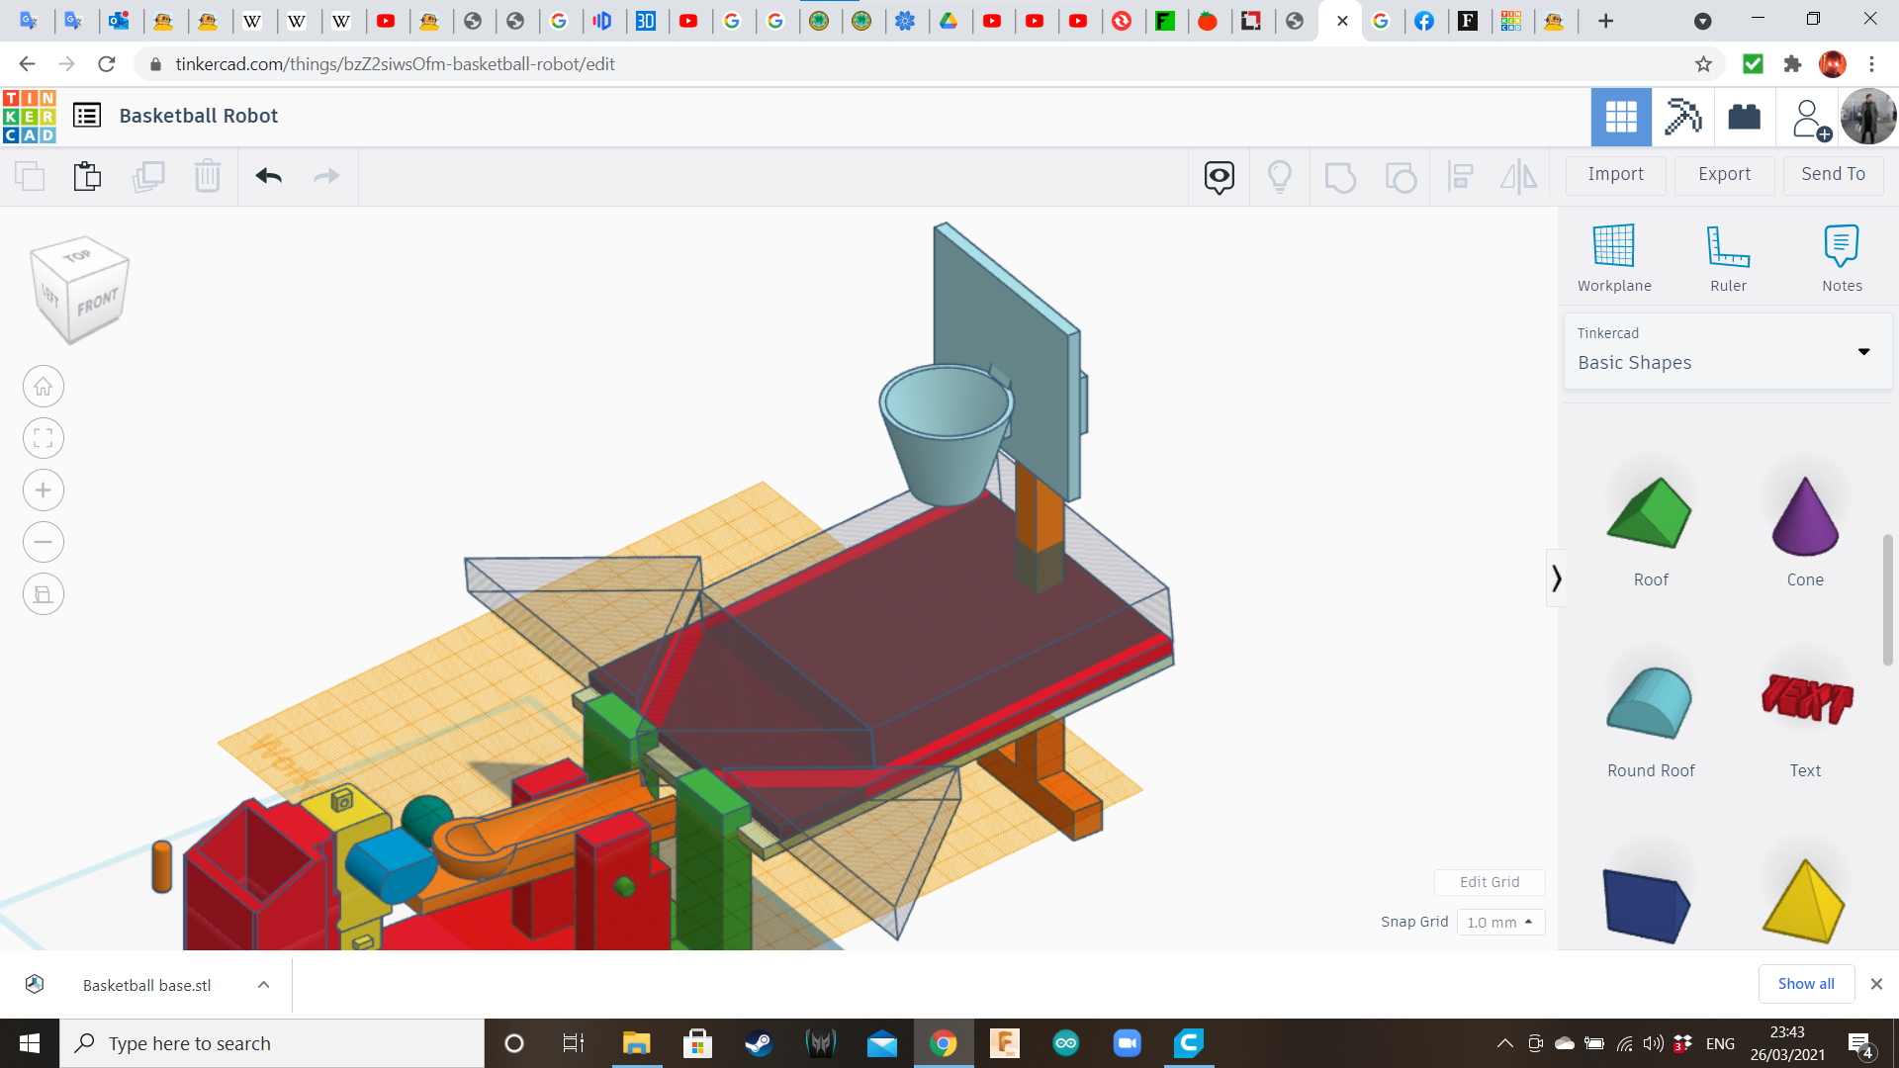
Task: Open the Basic Shapes dropdown
Action: [1727, 351]
